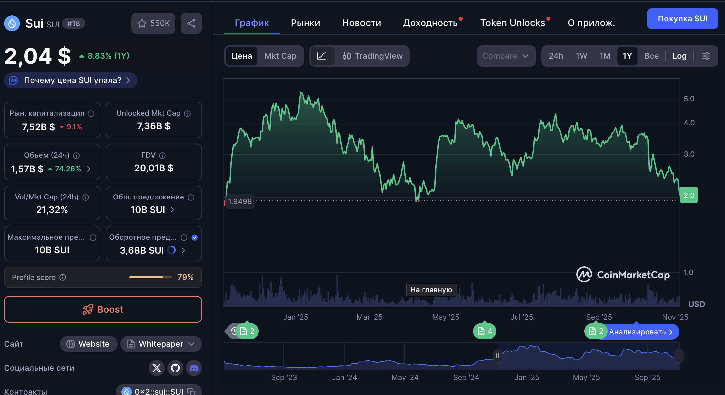Open the X (Twitter) social link
This screenshot has width=725, height=395.
tap(156, 368)
